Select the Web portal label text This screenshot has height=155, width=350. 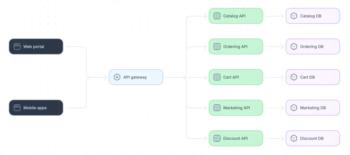[x=34, y=46]
